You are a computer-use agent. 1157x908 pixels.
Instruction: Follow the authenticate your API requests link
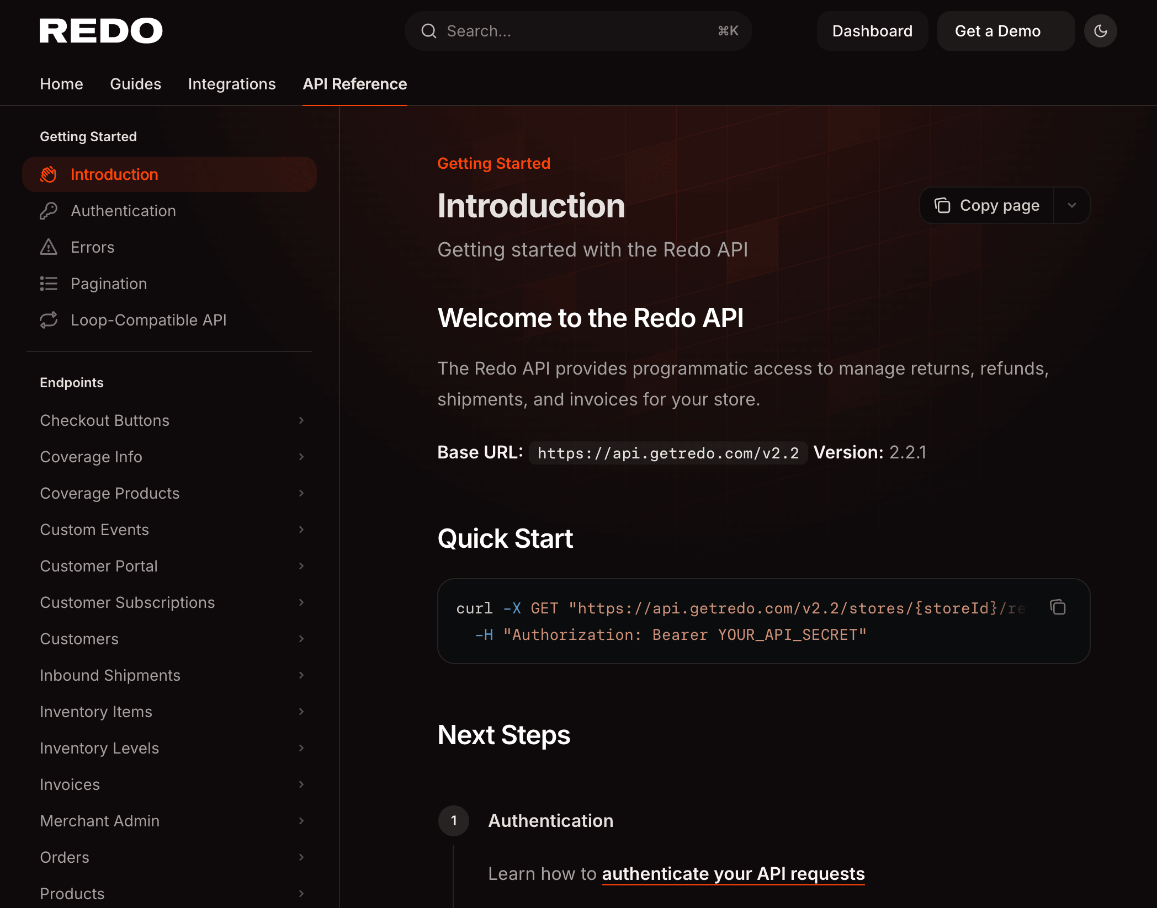click(x=733, y=874)
